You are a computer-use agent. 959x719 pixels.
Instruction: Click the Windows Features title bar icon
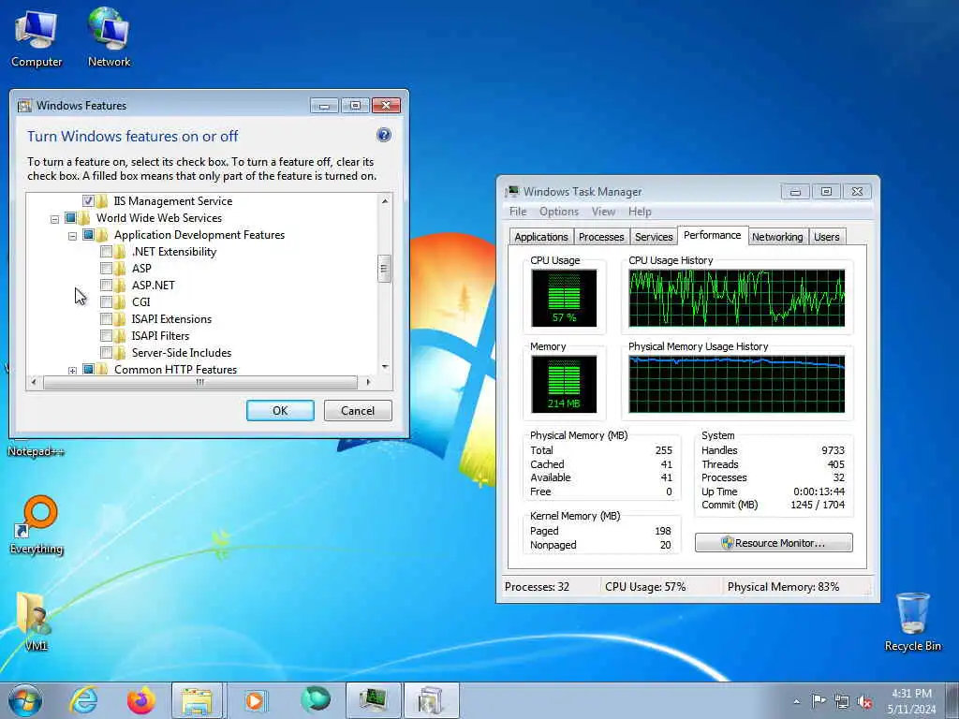(24, 106)
